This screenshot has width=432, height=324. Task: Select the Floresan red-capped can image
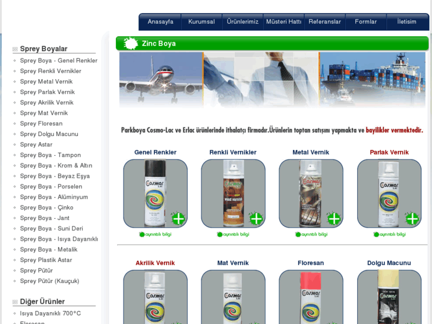click(311, 298)
